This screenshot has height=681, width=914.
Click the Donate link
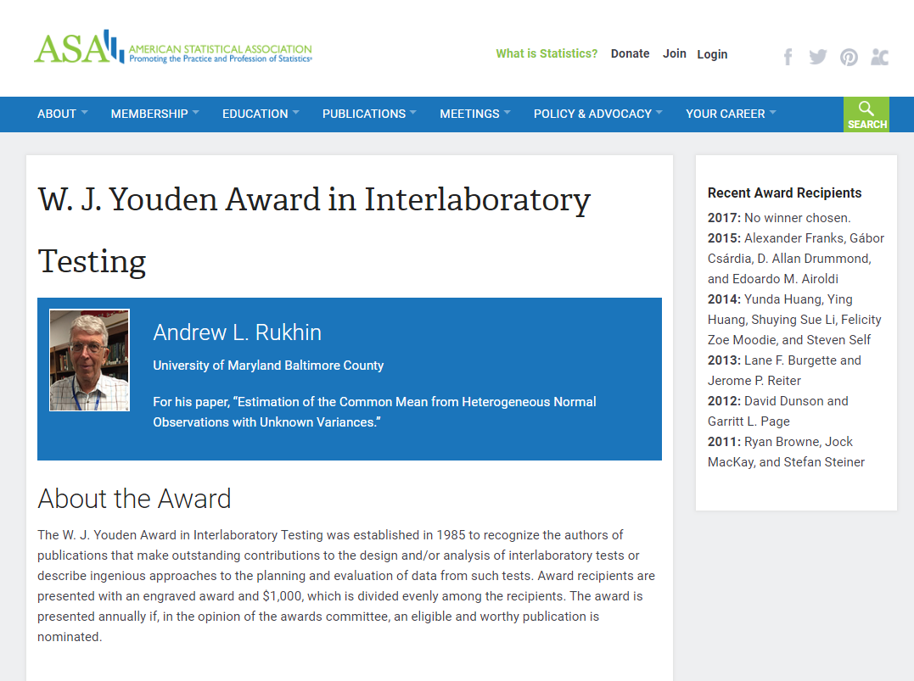pyautogui.click(x=630, y=53)
